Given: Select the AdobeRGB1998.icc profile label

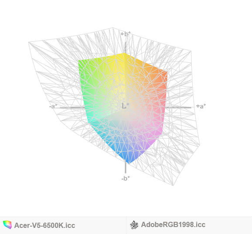Looking at the screenshot, I should 173,224.
